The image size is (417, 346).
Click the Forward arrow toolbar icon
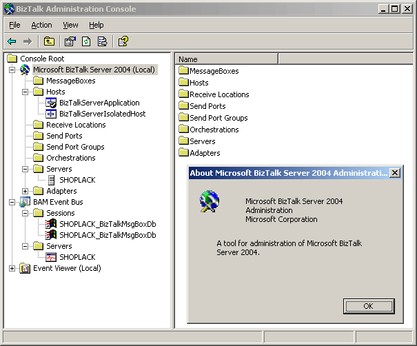(28, 41)
